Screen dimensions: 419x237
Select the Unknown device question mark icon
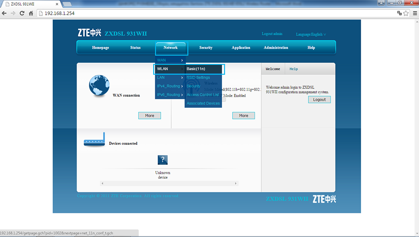[x=163, y=160]
